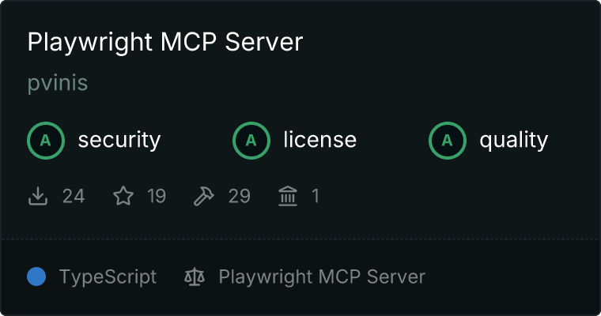
Task: Click the star count 19
Action: (x=157, y=196)
